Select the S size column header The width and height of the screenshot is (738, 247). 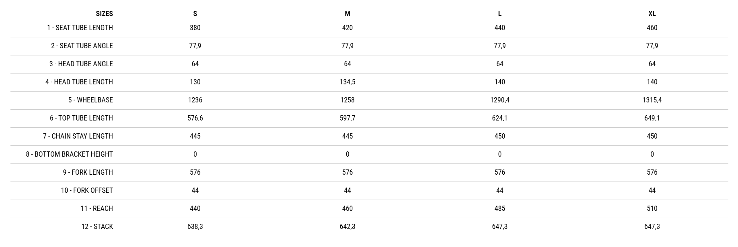[195, 14]
